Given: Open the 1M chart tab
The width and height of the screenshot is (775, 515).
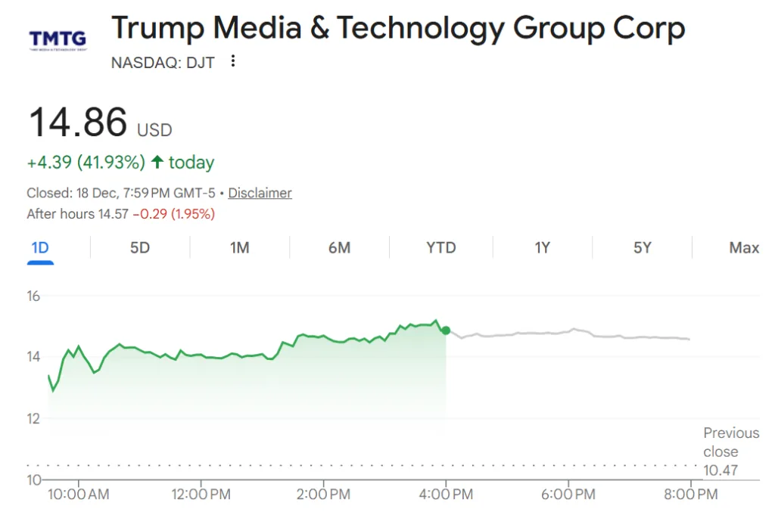Looking at the screenshot, I should (x=239, y=248).
